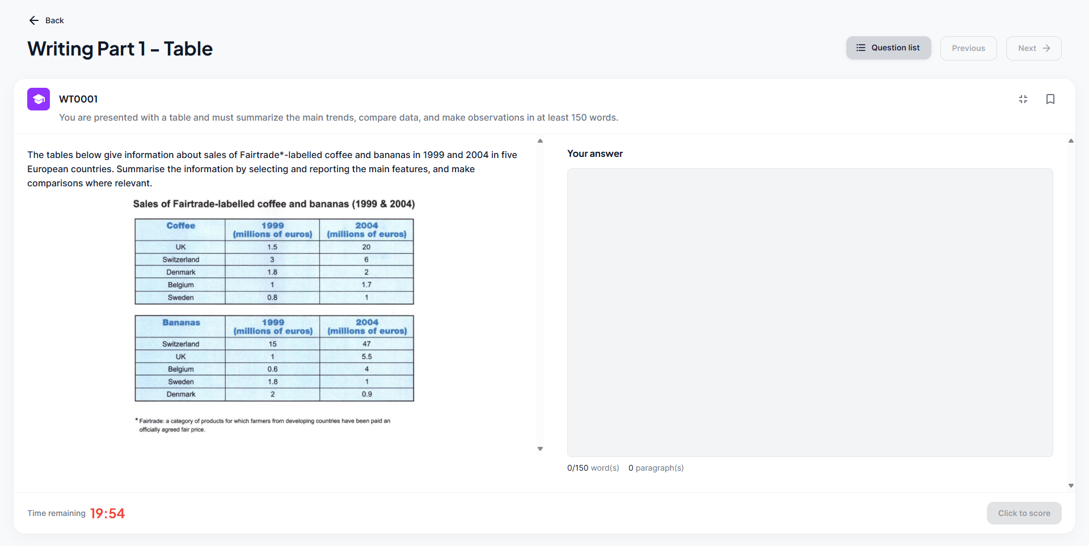Click inside the Your answer text area
Viewport: 1089px width, 546px height.
point(810,313)
